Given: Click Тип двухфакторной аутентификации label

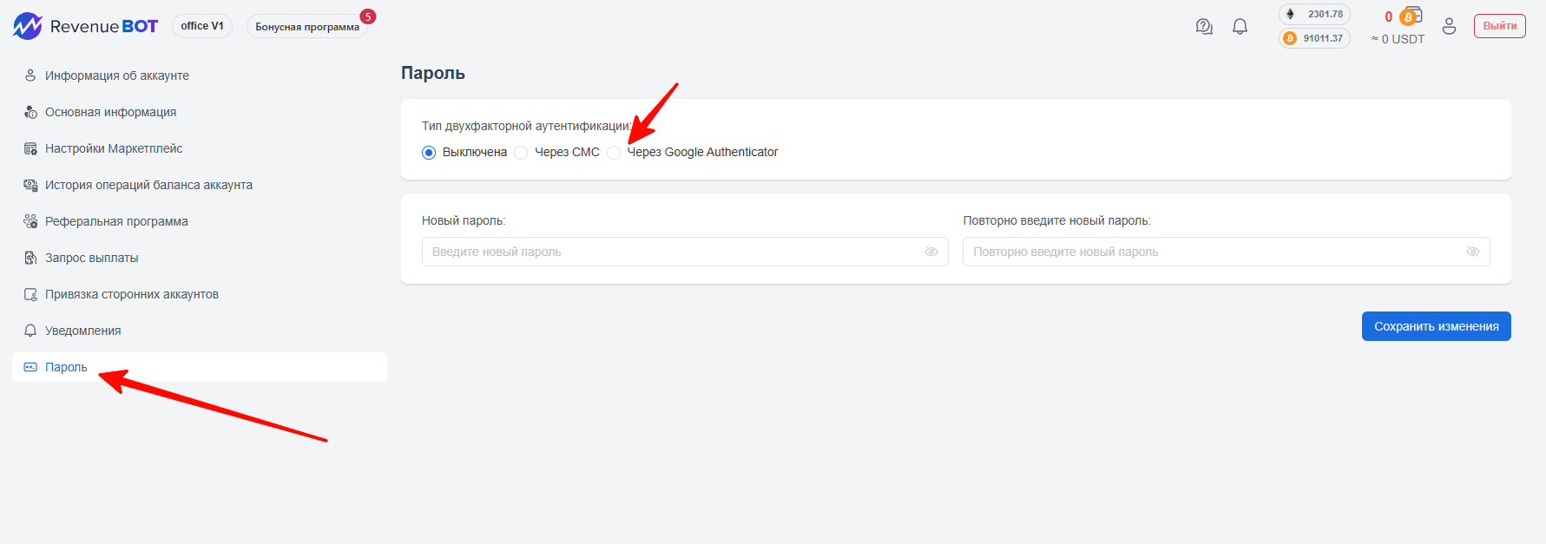Looking at the screenshot, I should tap(527, 126).
